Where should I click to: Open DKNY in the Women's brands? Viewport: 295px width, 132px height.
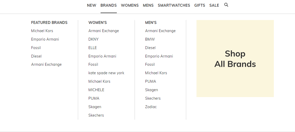93,39
